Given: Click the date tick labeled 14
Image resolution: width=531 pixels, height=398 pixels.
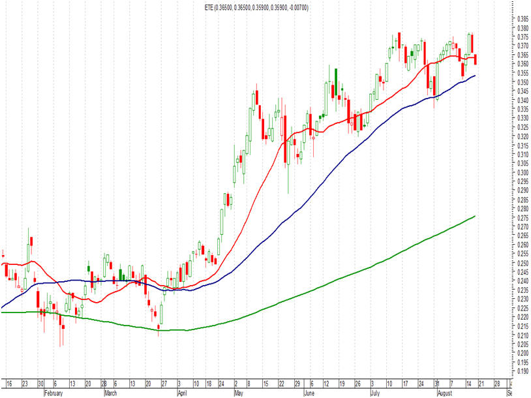Looking at the screenshot, I should pyautogui.click(x=468, y=384).
